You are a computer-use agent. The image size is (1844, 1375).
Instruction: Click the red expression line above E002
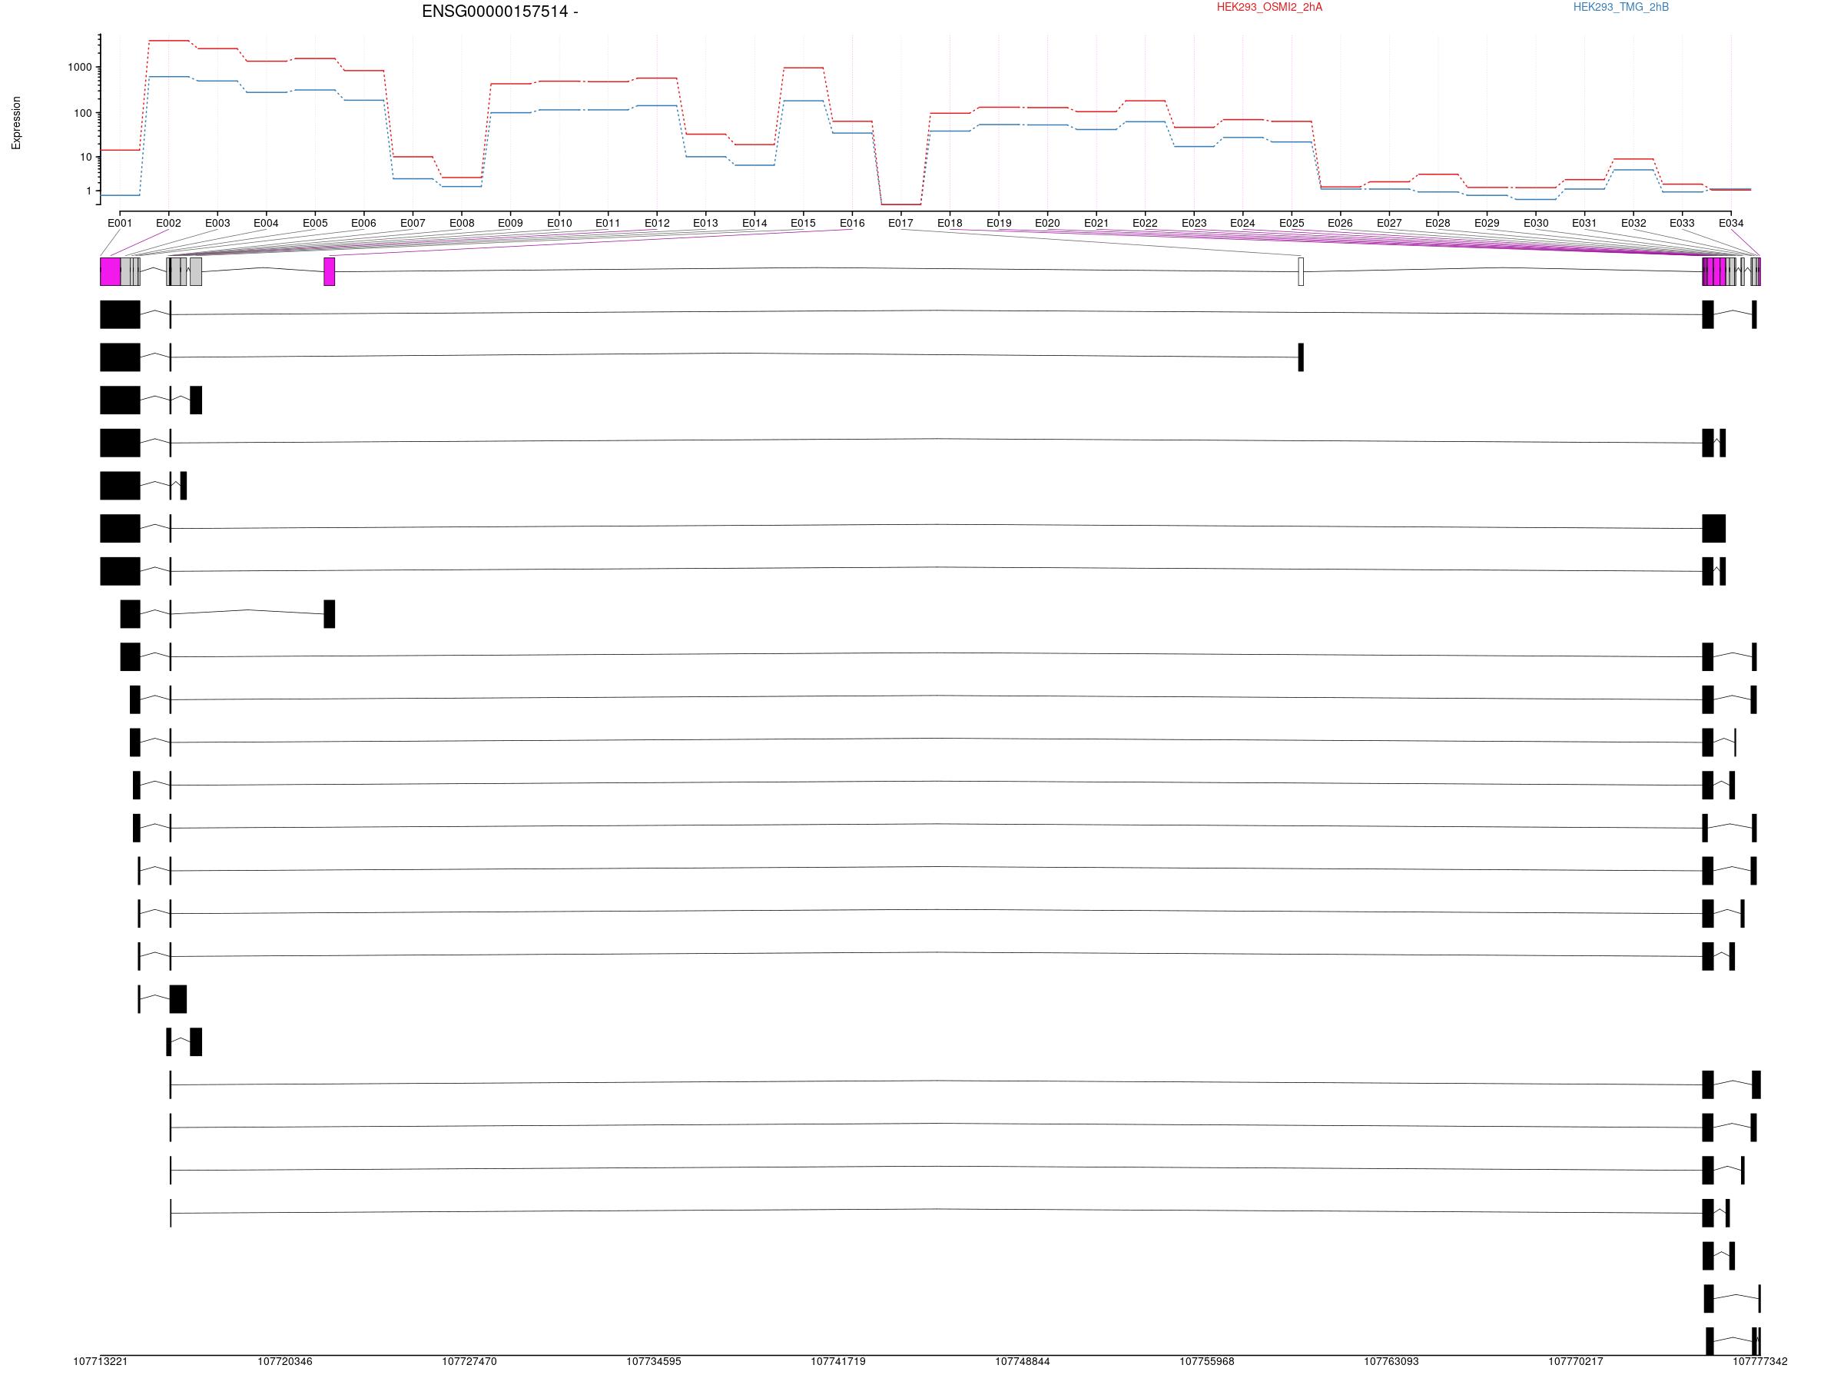[x=168, y=40]
